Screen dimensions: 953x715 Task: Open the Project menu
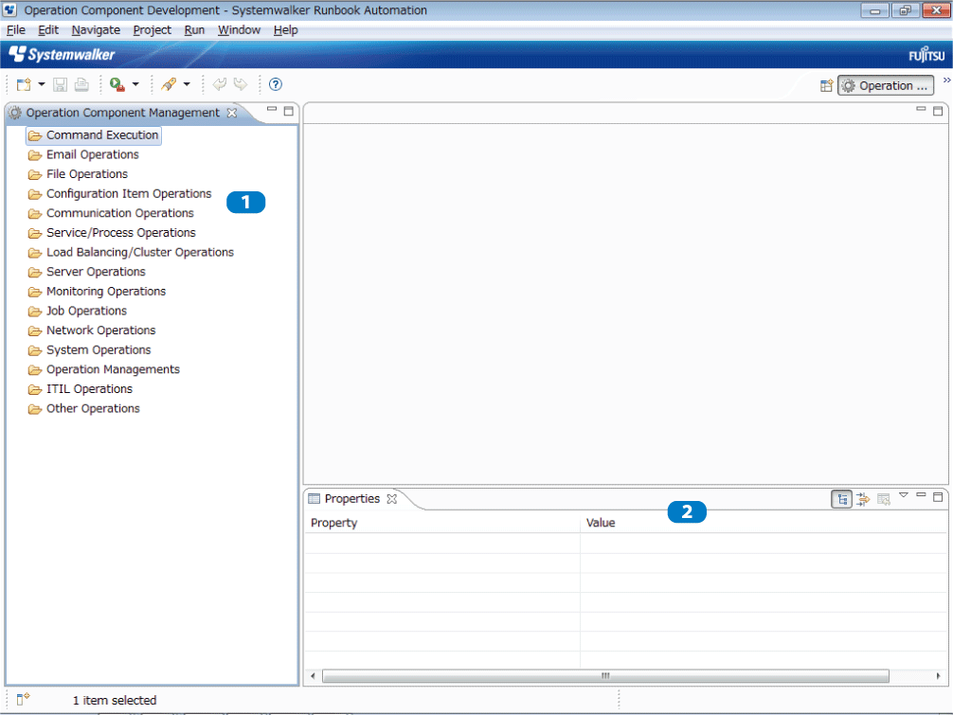click(x=152, y=29)
